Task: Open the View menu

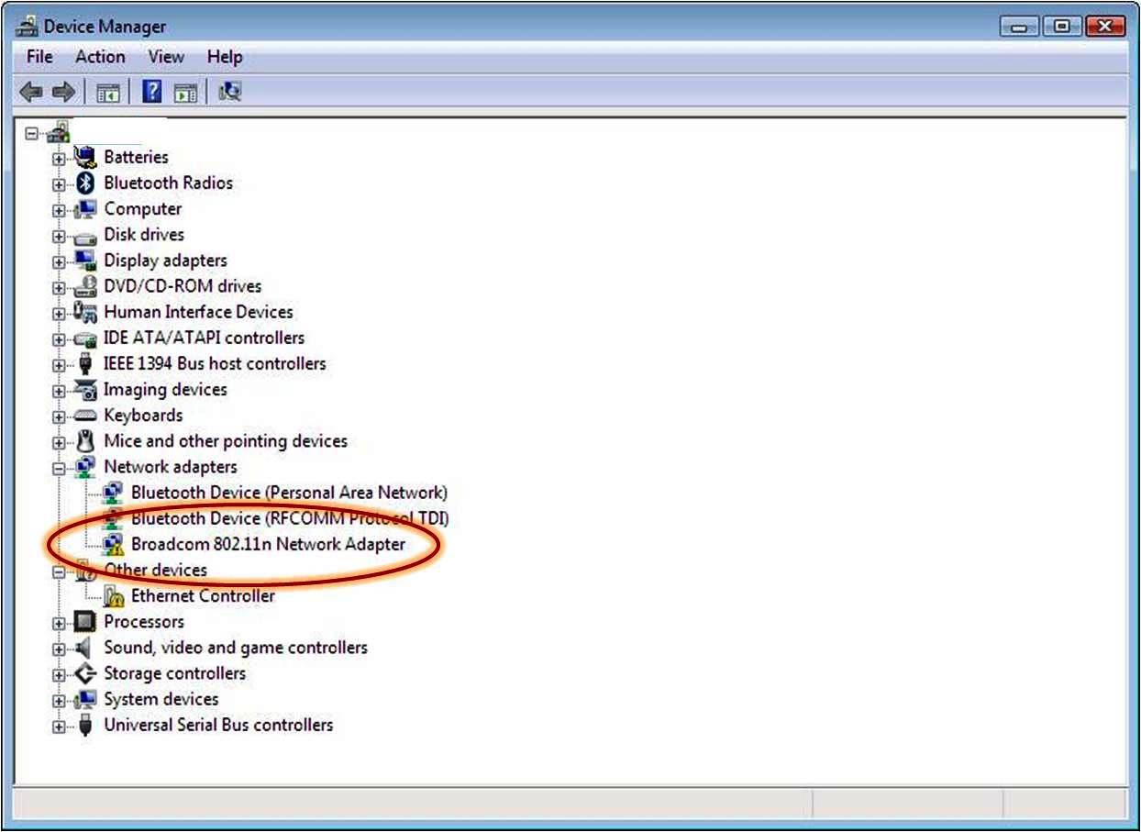Action: pyautogui.click(x=166, y=57)
